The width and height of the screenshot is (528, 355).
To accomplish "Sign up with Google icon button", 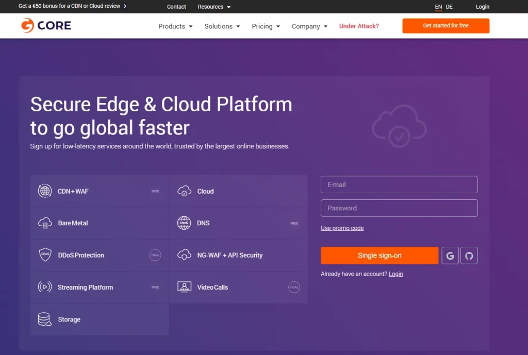I will pos(450,256).
